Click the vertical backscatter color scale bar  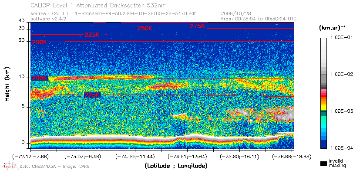tap(323, 93)
